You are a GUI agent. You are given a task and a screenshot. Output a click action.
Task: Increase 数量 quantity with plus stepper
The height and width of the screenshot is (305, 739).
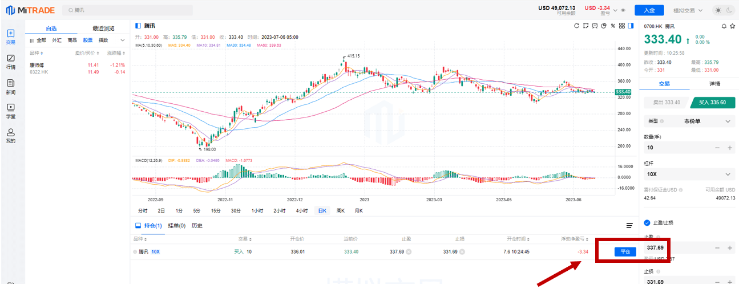[730, 148]
